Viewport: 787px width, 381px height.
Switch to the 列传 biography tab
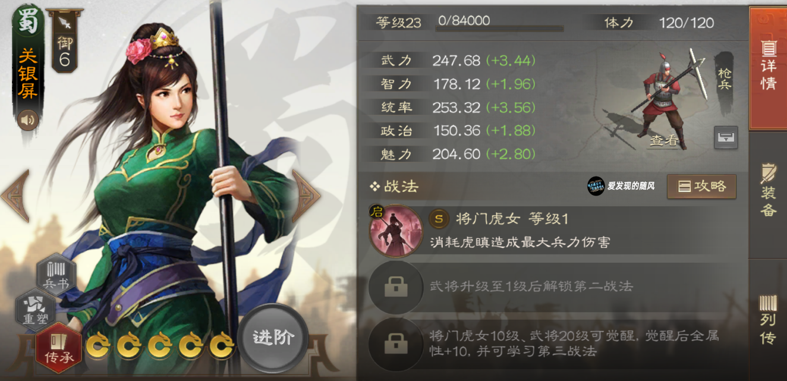point(768,320)
